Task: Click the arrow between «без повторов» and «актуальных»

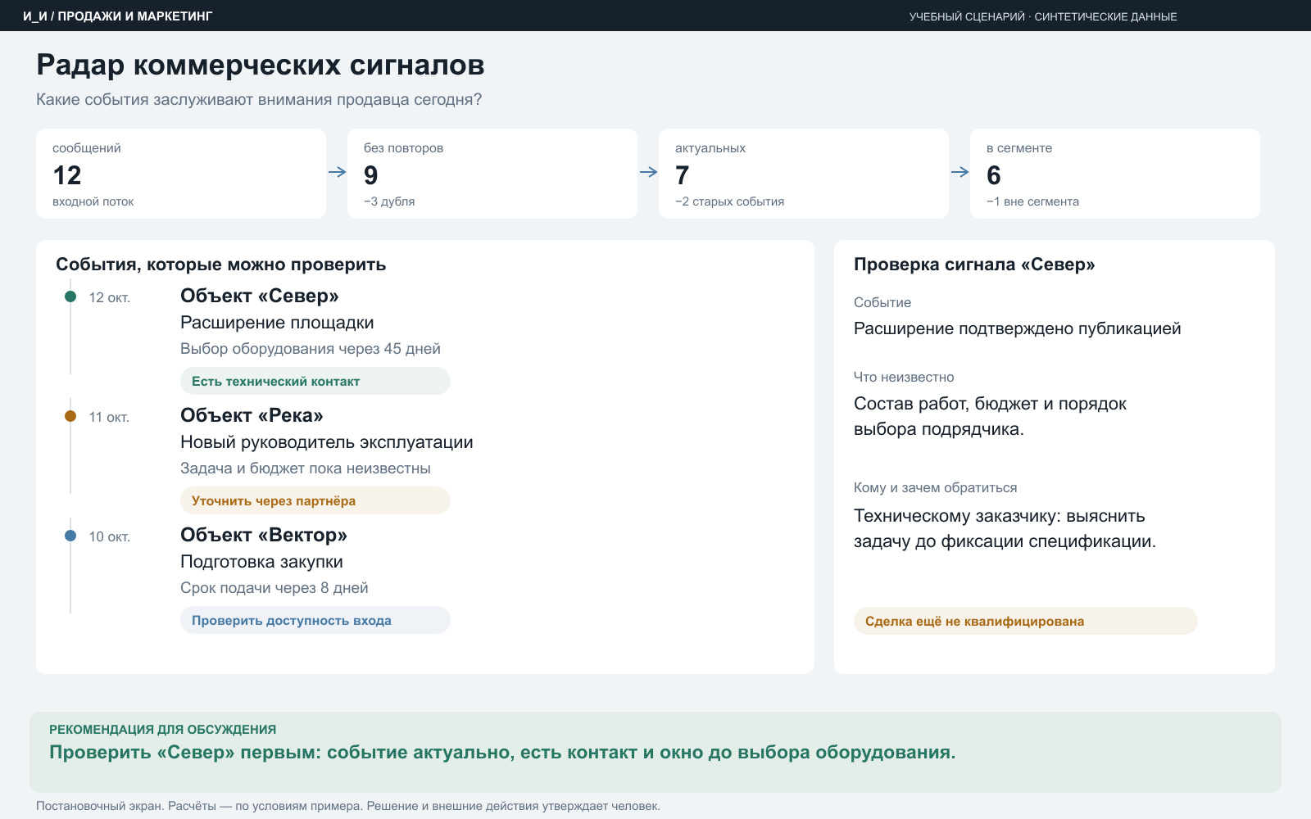Action: (x=648, y=172)
